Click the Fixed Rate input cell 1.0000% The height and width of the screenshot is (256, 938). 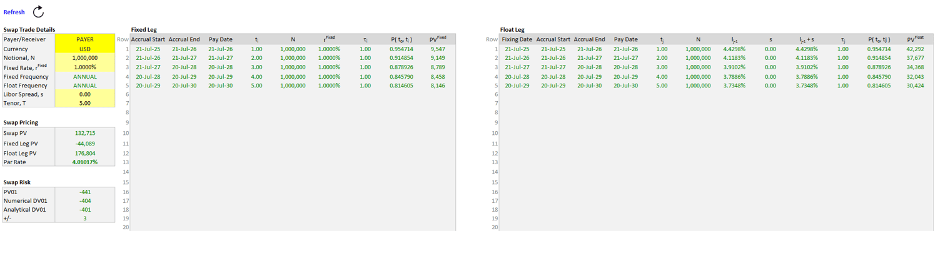coord(85,67)
